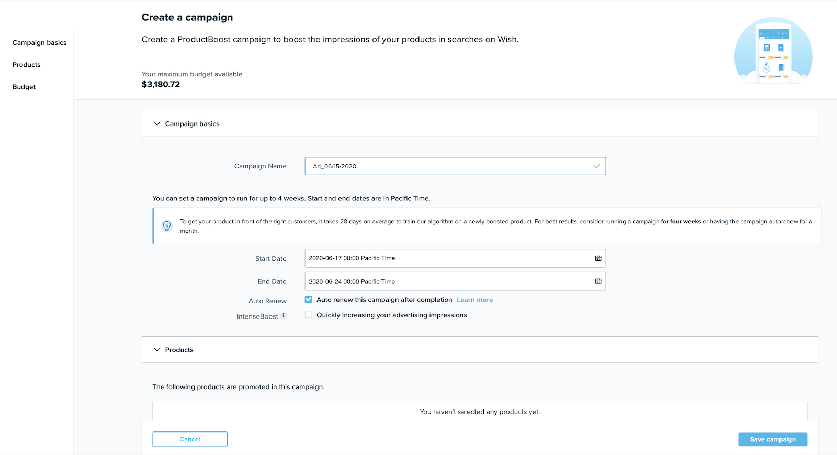This screenshot has height=455, width=837.
Task: Collapse the Products section chevron
Action: coord(157,350)
